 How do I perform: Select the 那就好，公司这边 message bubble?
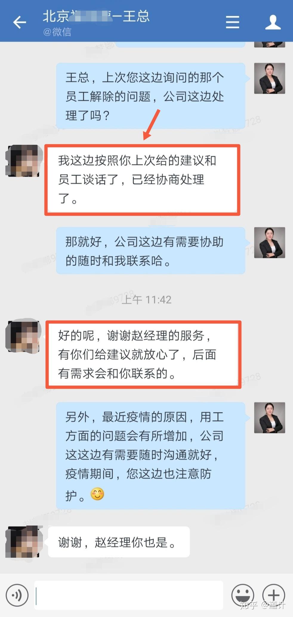pos(151,251)
